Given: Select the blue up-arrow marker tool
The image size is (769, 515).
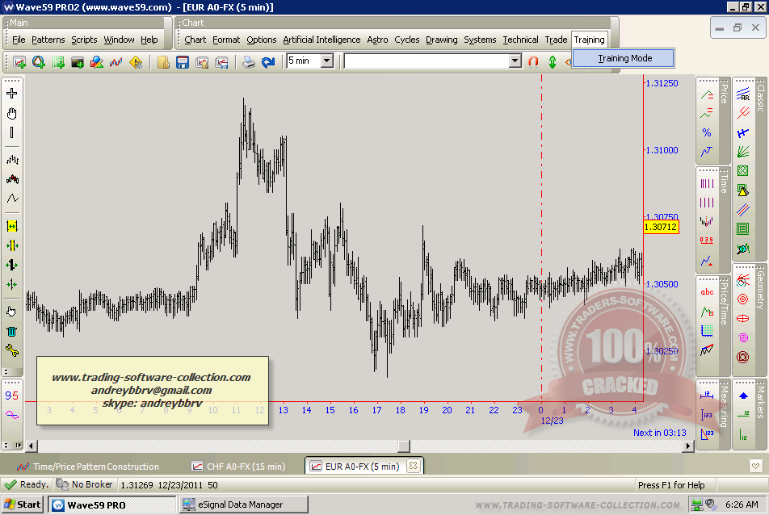Looking at the screenshot, I should point(743,396).
